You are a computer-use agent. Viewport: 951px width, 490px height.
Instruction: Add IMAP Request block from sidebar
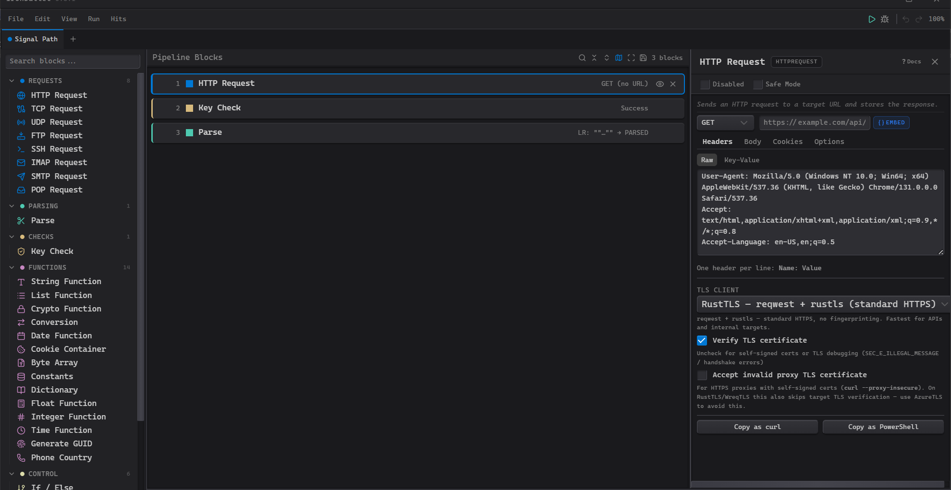tap(59, 162)
